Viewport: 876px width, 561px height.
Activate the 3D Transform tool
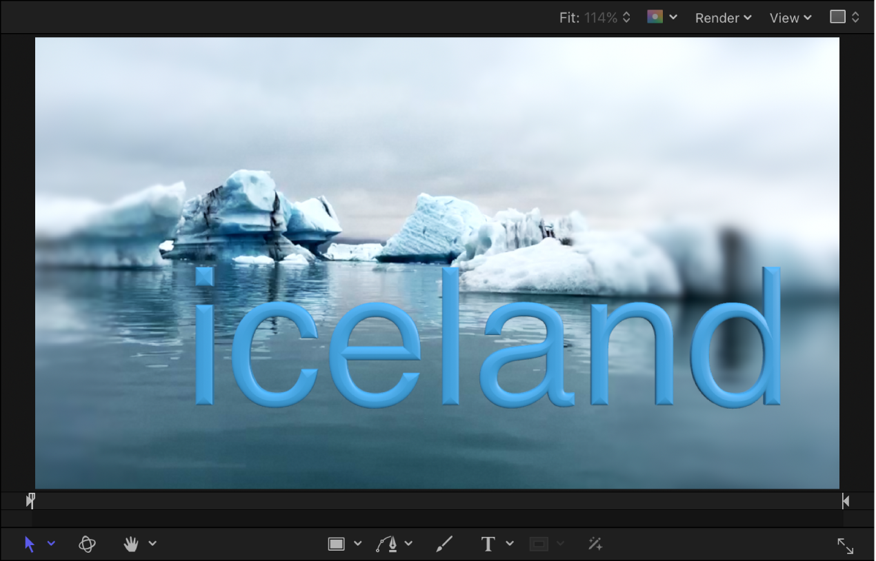pyautogui.click(x=88, y=543)
